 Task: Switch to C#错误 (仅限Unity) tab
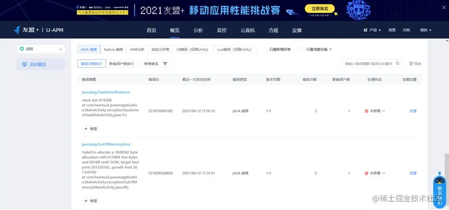[x=193, y=49]
